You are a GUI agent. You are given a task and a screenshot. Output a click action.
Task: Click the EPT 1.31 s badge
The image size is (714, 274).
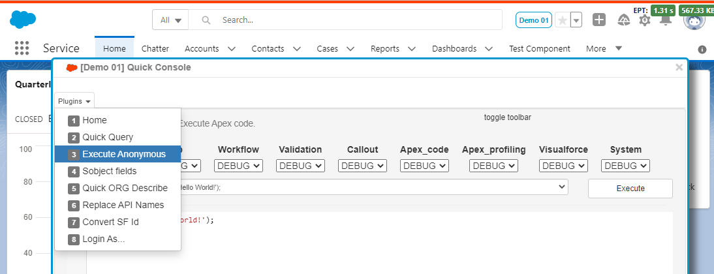[x=662, y=10]
